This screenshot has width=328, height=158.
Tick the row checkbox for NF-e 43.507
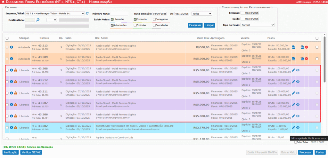pyautogui.click(x=7, y=105)
